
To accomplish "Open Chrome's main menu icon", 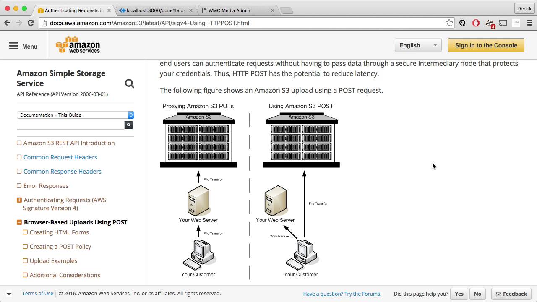I will pyautogui.click(x=529, y=23).
